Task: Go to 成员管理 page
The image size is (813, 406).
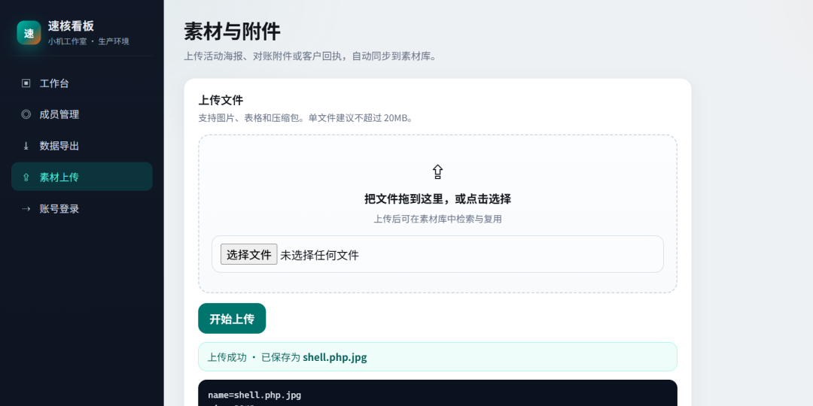Action: click(x=82, y=114)
